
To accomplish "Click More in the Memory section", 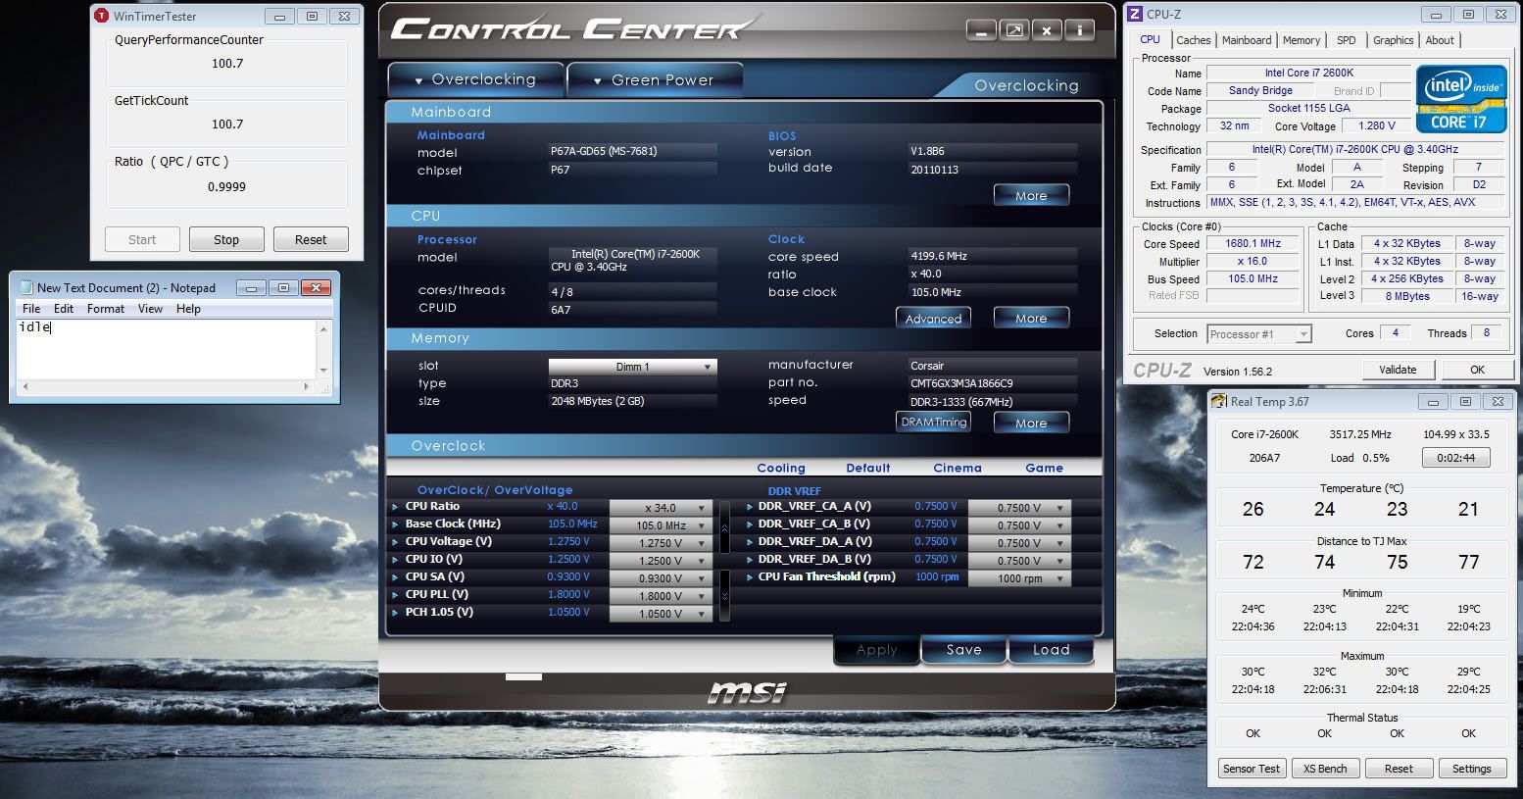I will pyautogui.click(x=1031, y=423).
